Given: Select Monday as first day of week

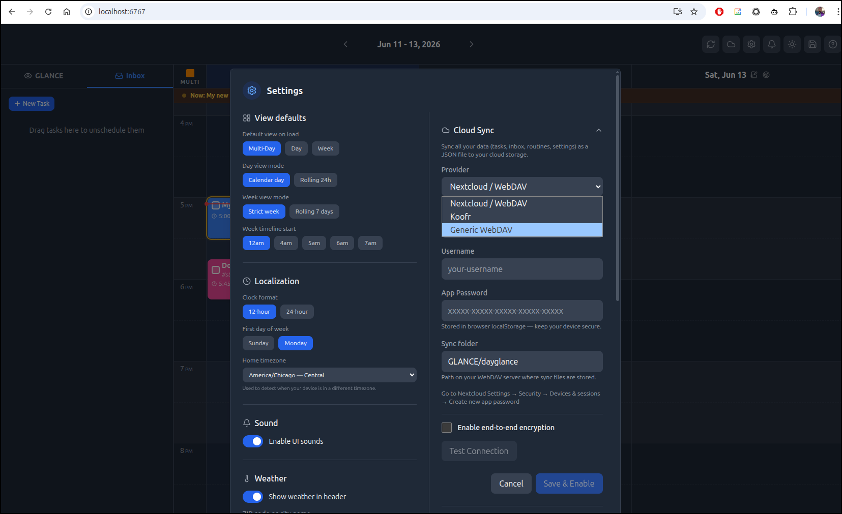Looking at the screenshot, I should point(296,343).
